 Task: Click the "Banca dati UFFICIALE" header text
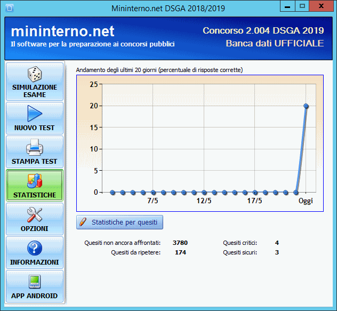275,43
